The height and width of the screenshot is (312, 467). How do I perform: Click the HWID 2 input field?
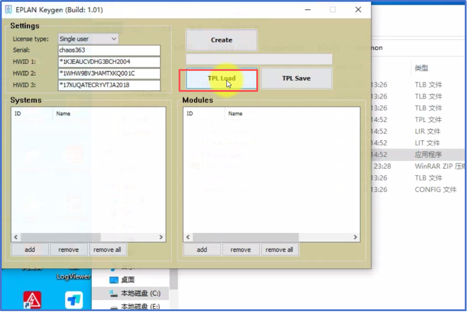(109, 74)
